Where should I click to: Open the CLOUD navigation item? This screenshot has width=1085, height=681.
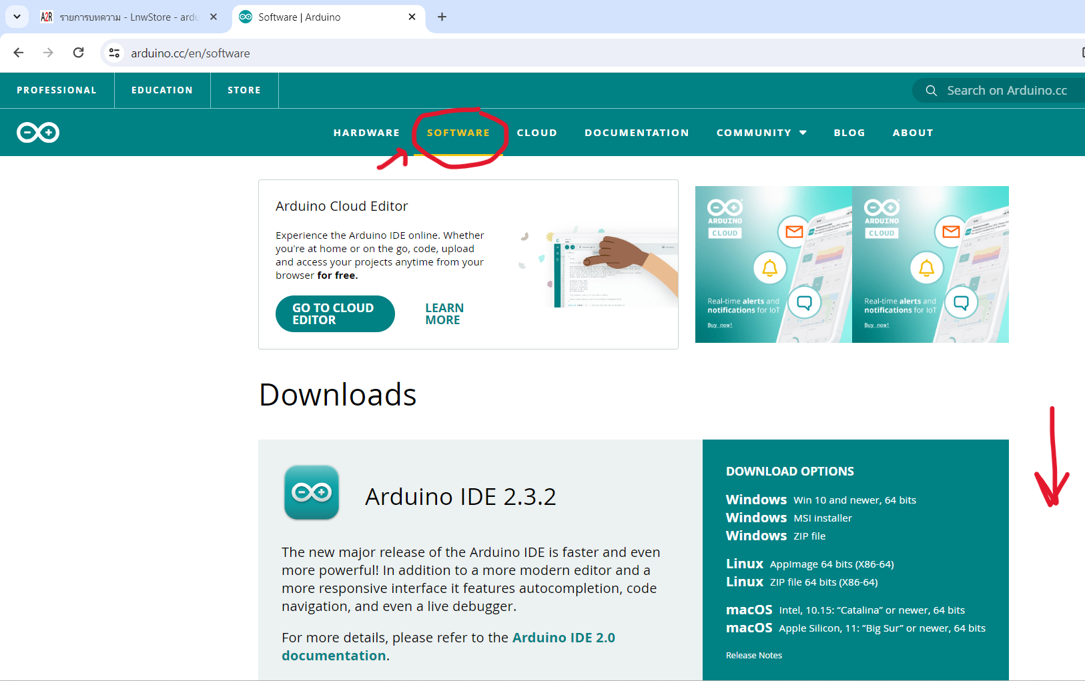pyautogui.click(x=537, y=133)
